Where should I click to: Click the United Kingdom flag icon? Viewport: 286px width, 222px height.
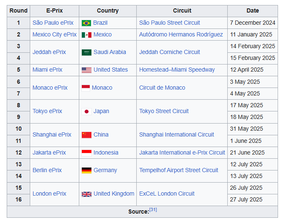tap(86, 194)
